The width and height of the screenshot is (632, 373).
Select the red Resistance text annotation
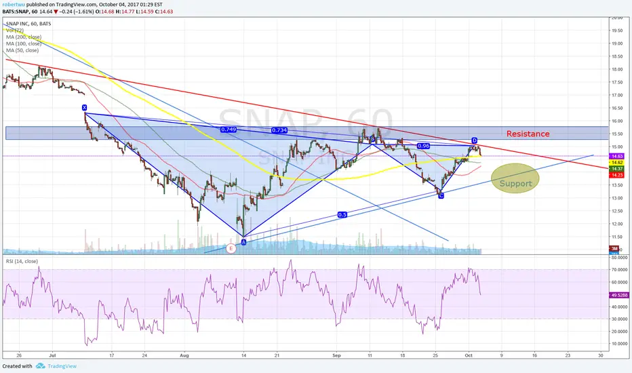[528, 134]
